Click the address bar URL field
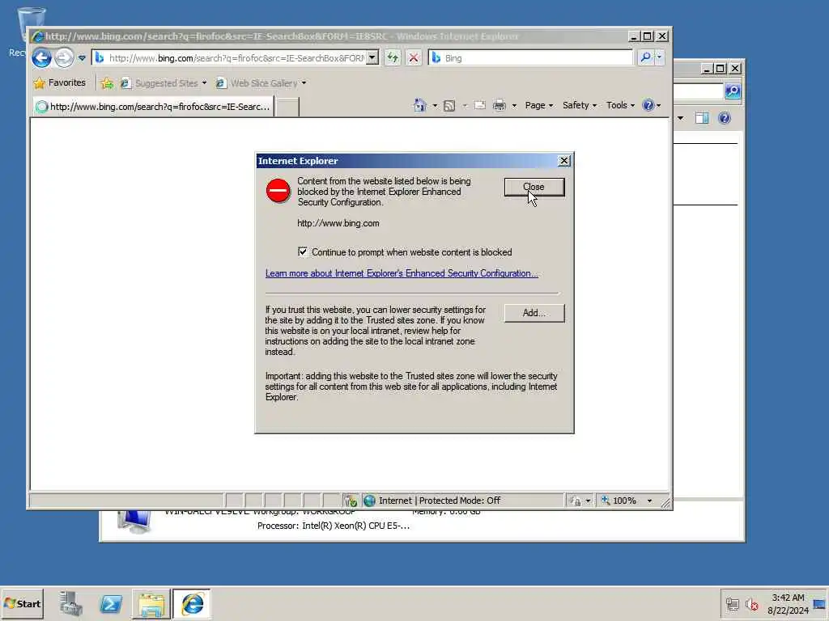This screenshot has width=829, height=621. [x=230, y=57]
